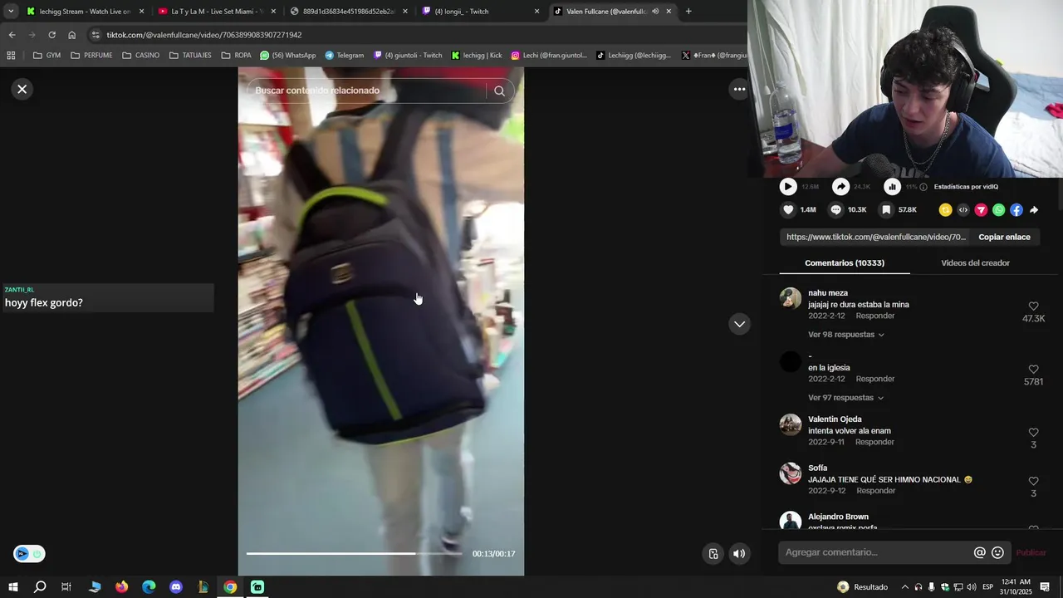The width and height of the screenshot is (1063, 598).
Task: Insert a mention with @ icon
Action: [x=980, y=552]
